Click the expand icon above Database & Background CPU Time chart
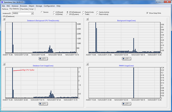 [4, 19]
